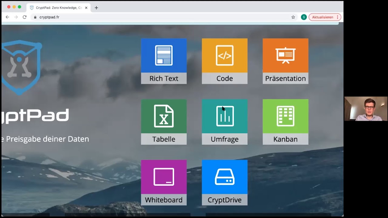Open the Kanban board icon
The image size is (388, 218).
286,116
